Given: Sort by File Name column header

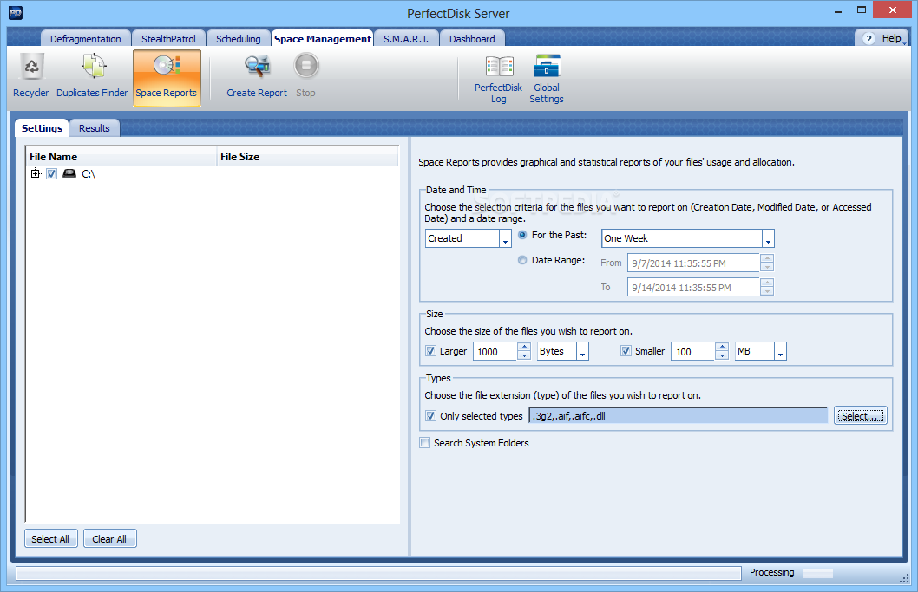Looking at the screenshot, I should pos(121,157).
